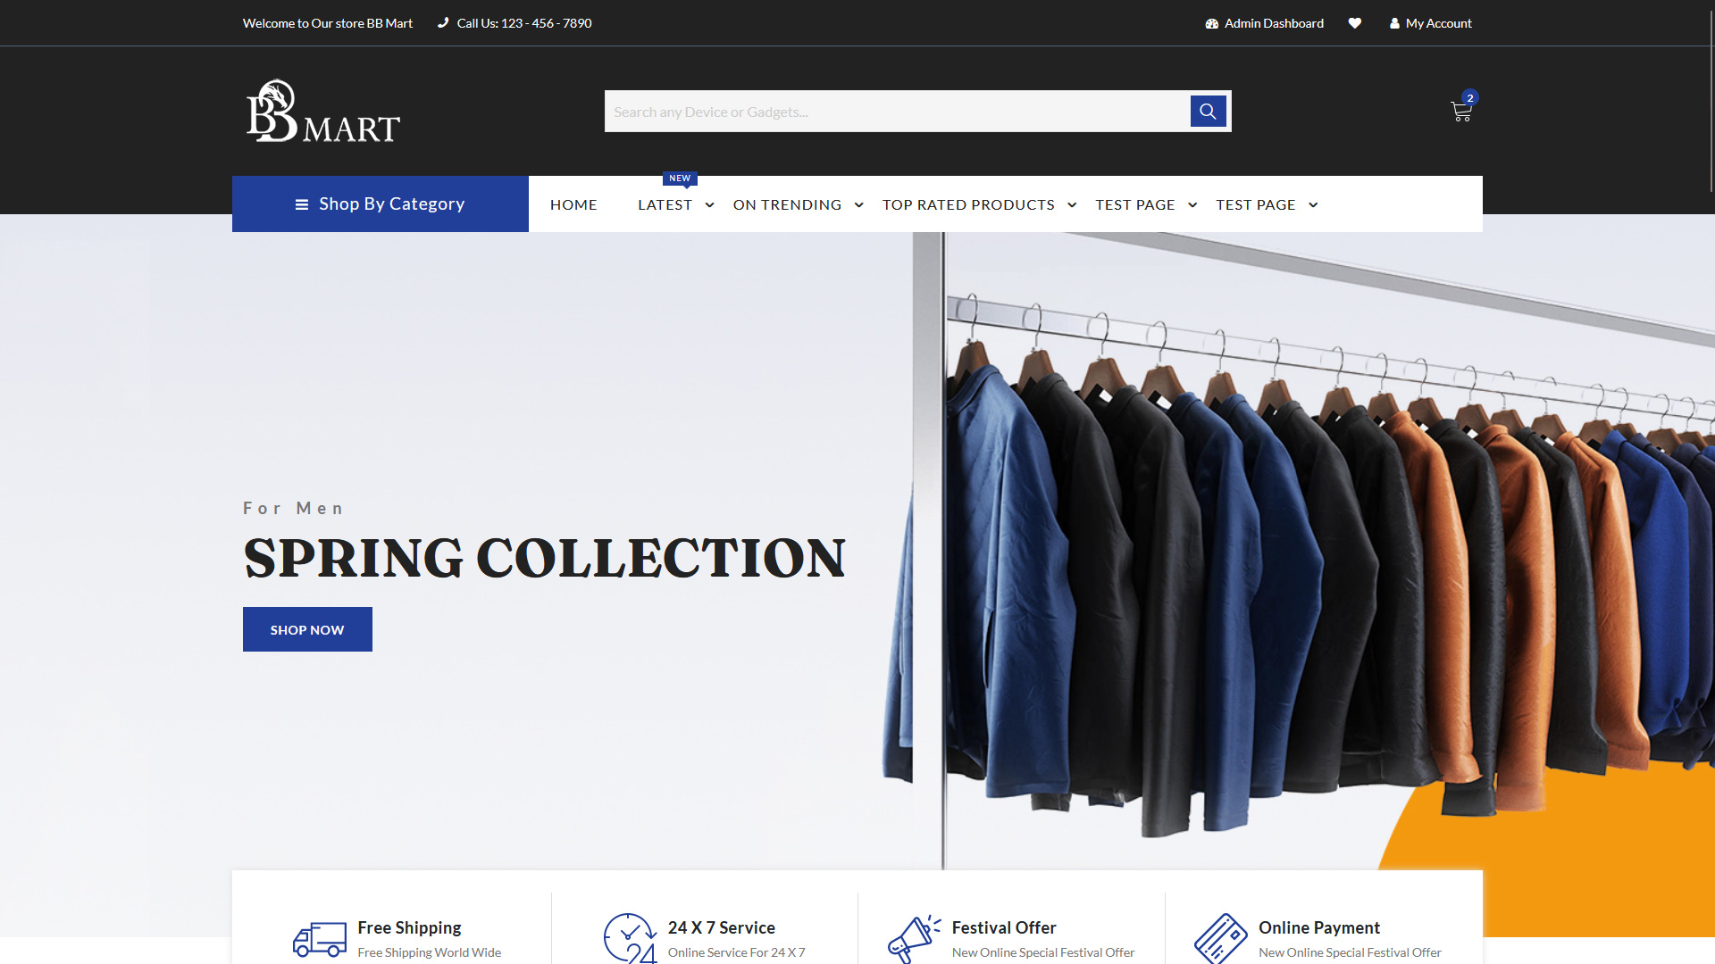
Task: Open the Admin Dashboard link
Action: (1264, 23)
